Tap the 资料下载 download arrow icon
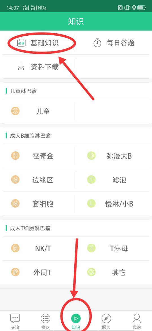The width and height of the screenshot is (152, 331). (21, 67)
